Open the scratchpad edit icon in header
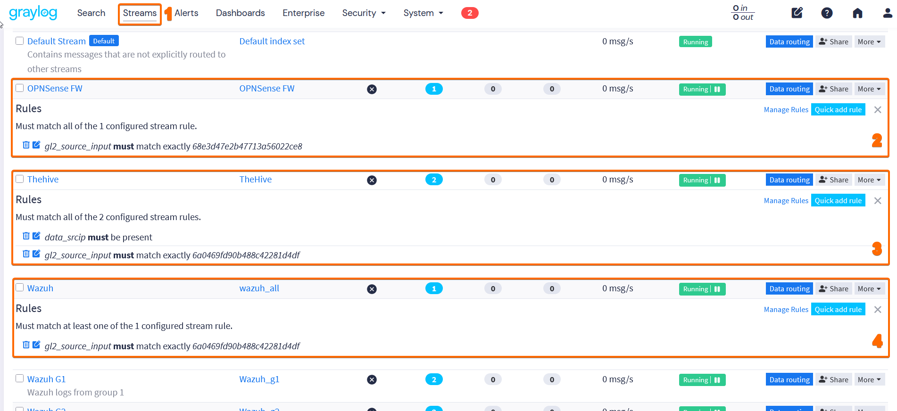Image resolution: width=897 pixels, height=411 pixels. pyautogui.click(x=797, y=13)
